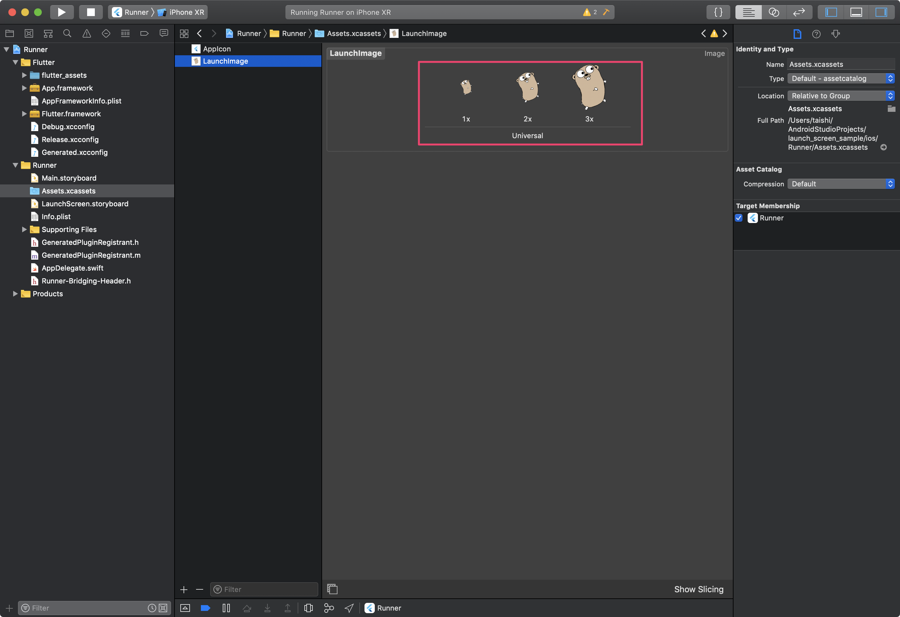The height and width of the screenshot is (617, 900).
Task: Open LaunchScreen.storyboard file
Action: point(85,204)
